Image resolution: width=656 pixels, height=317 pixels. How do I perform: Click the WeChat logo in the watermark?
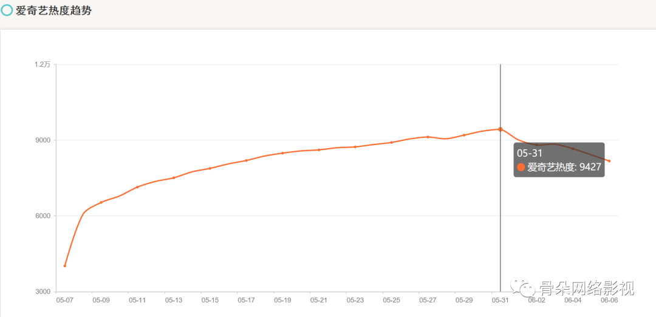click(522, 288)
